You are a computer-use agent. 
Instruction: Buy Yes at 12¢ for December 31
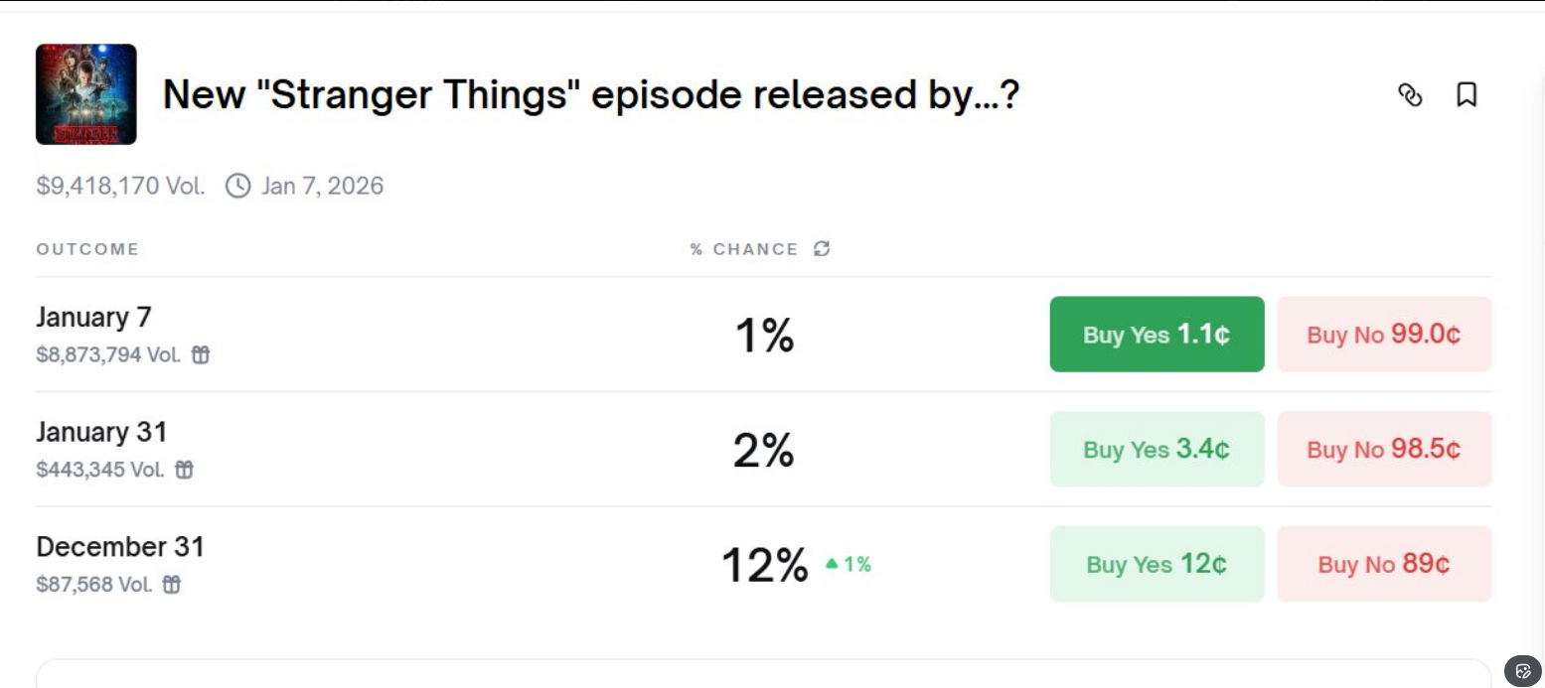point(1157,565)
